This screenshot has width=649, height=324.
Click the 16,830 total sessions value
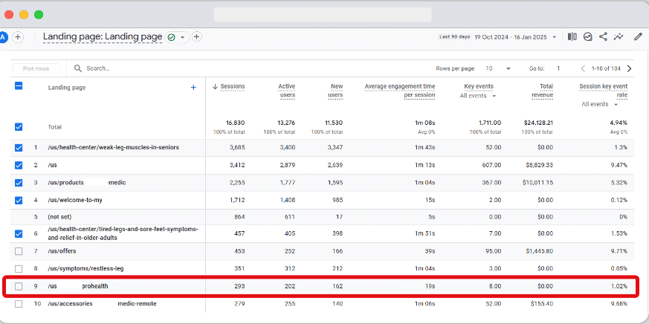tap(235, 123)
